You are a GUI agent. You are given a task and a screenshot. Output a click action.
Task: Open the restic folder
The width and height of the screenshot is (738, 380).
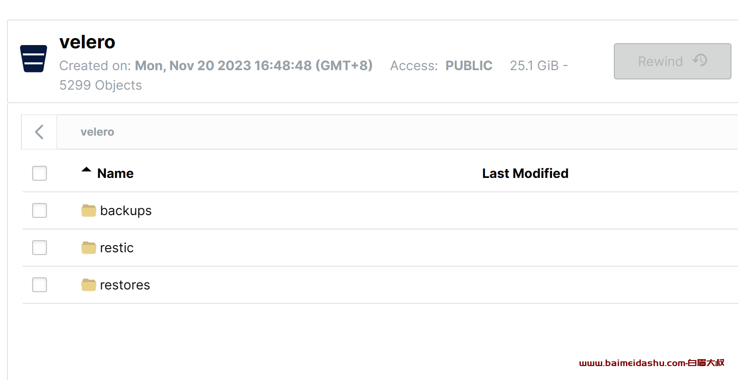[x=117, y=248]
